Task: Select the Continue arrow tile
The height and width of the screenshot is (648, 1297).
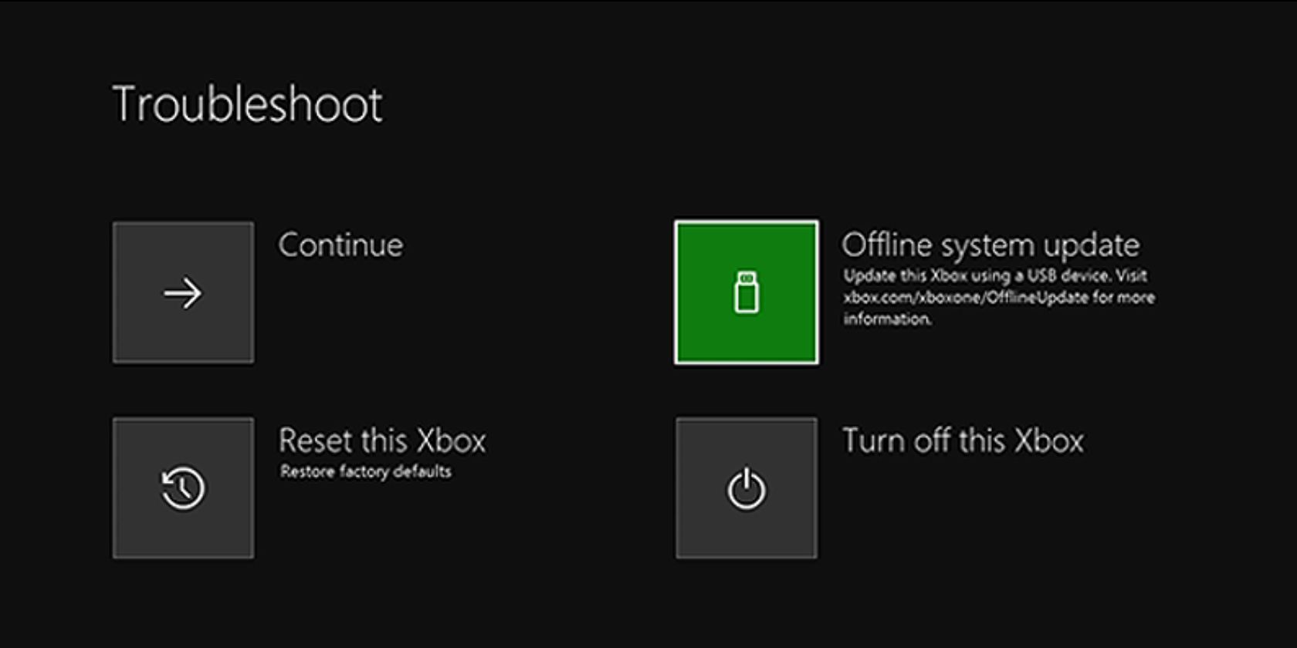Action: point(183,292)
